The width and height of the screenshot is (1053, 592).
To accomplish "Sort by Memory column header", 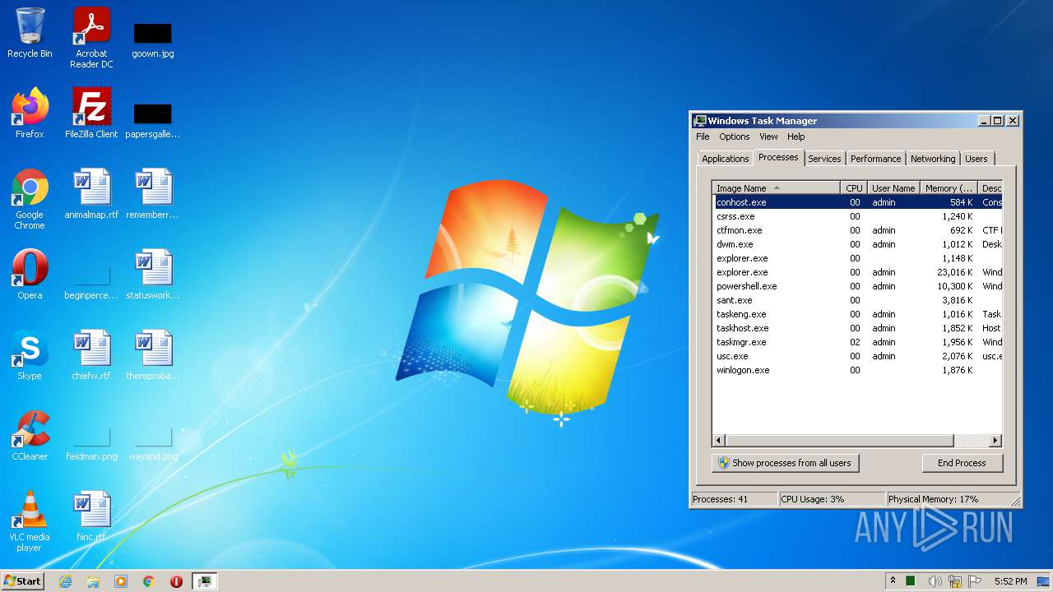I will (x=948, y=188).
